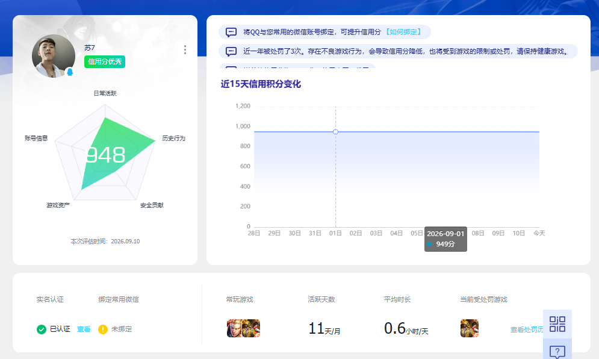This screenshot has width=599, height=359.
Task: Open the QR code icon
Action: (557, 324)
